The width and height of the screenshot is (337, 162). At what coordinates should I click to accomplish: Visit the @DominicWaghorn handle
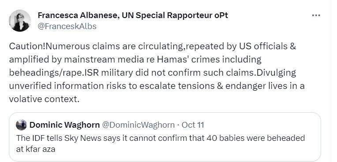[138, 125]
